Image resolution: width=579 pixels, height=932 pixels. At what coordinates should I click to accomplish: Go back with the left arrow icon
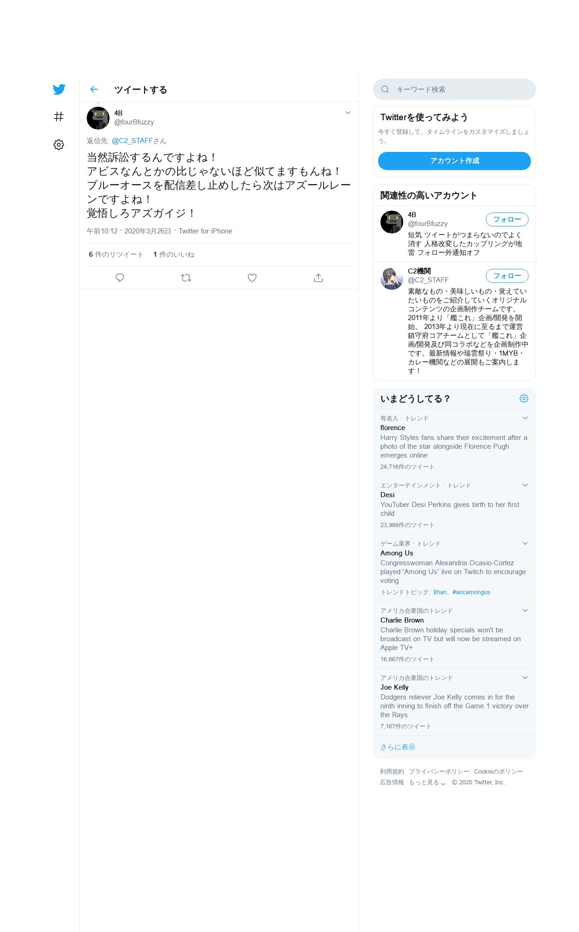tap(94, 89)
